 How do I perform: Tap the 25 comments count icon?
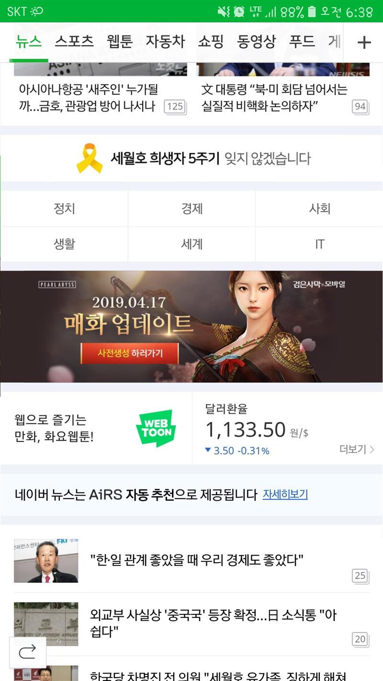pyautogui.click(x=360, y=576)
